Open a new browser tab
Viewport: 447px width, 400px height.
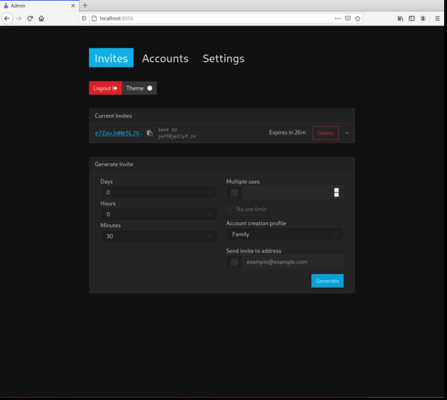click(85, 5)
